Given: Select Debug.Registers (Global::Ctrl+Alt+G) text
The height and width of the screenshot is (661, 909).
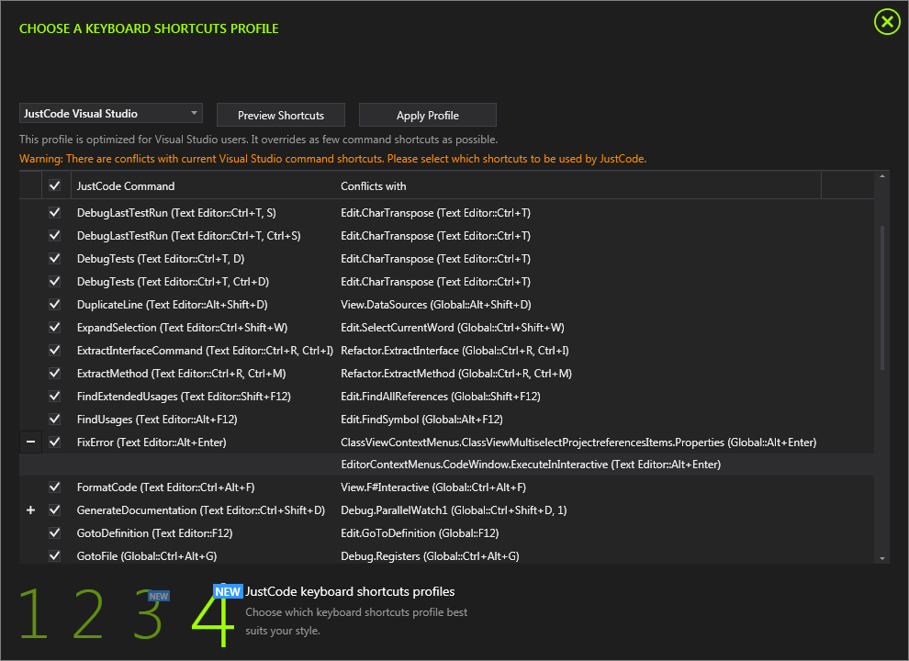Looking at the screenshot, I should 430,556.
